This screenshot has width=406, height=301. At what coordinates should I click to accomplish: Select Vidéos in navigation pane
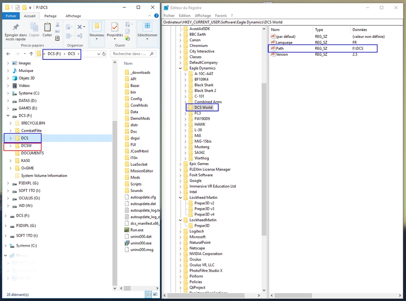tap(24, 86)
